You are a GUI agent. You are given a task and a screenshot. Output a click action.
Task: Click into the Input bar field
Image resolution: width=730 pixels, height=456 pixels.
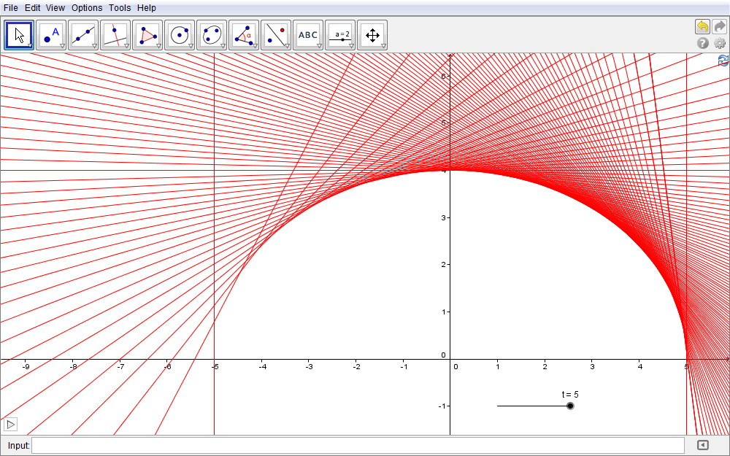point(358,445)
